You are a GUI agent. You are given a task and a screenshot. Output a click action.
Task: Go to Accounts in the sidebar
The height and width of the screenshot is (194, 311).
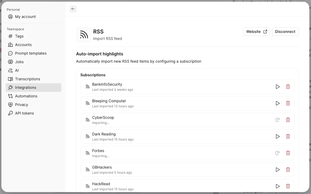[x=33, y=45]
